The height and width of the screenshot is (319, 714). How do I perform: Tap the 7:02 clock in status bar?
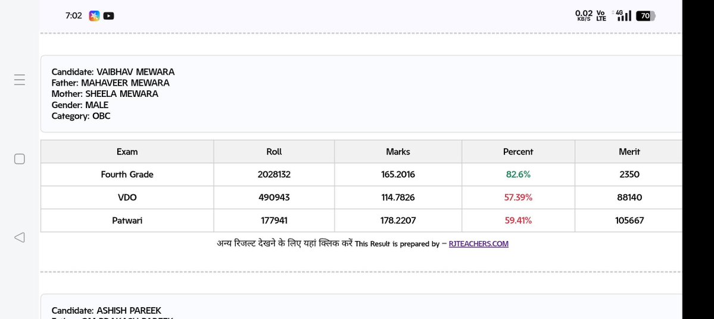(74, 16)
